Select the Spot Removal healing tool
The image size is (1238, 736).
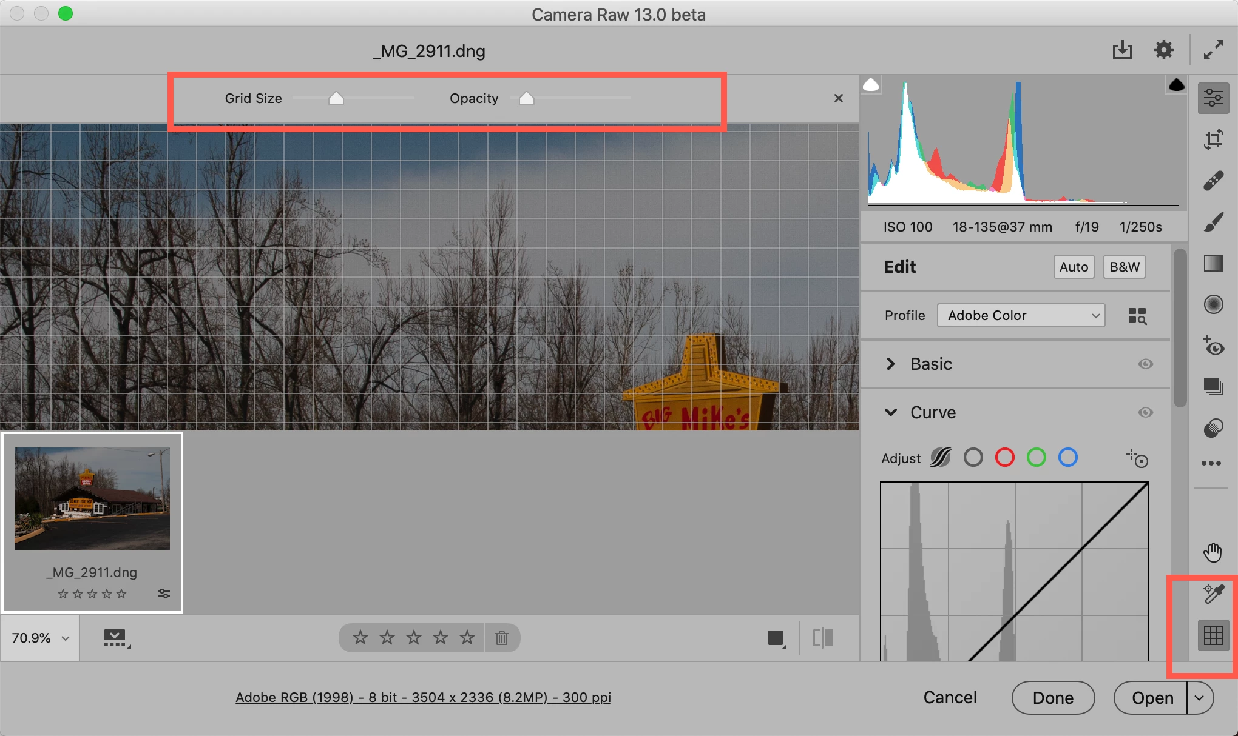pos(1213,181)
